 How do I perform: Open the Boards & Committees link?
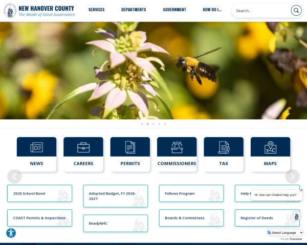point(191,218)
